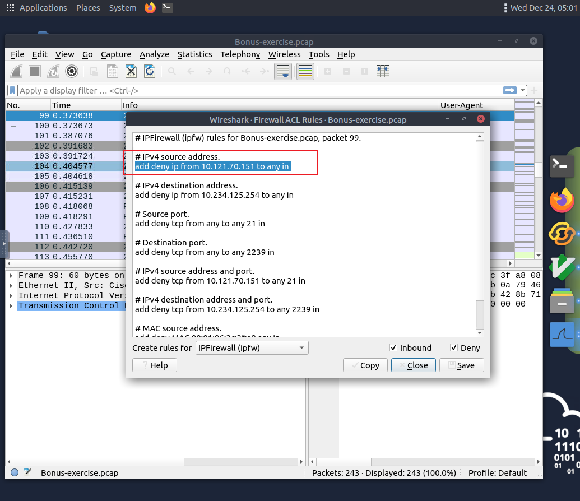The width and height of the screenshot is (580, 501).
Task: Sort by the User-Agent column header
Action: (476, 105)
